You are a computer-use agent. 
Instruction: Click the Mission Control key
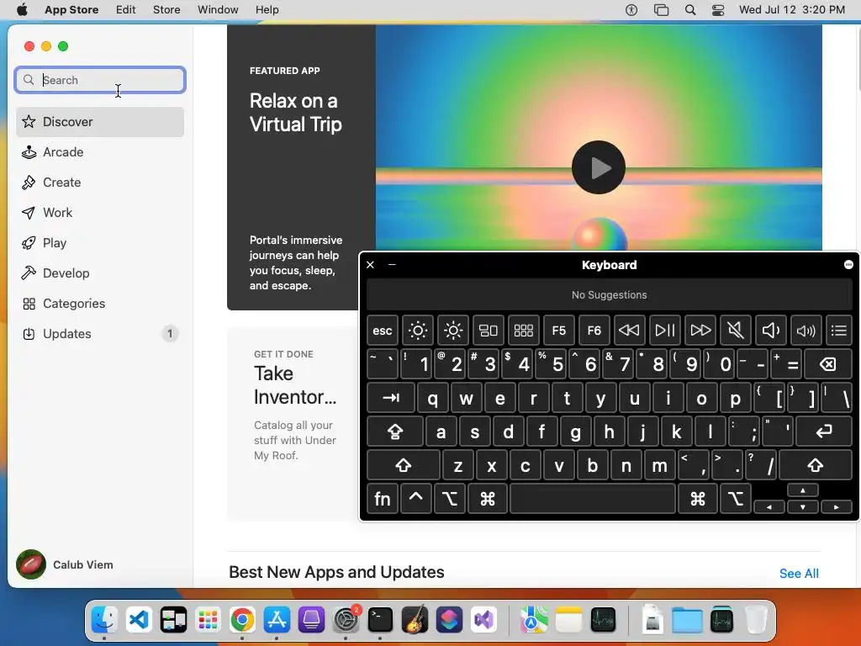click(x=489, y=330)
